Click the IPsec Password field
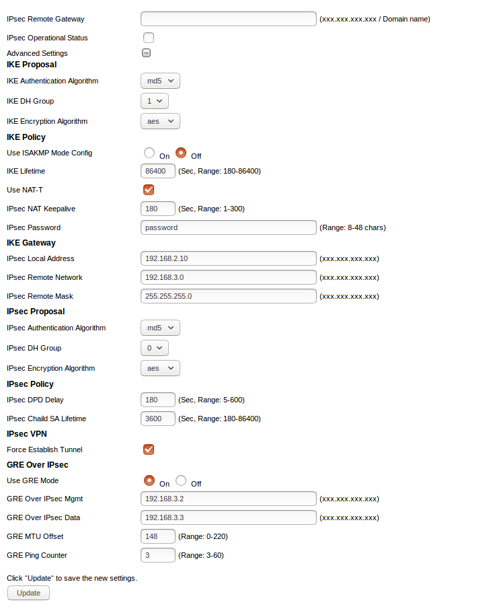This screenshot has height=611, width=483. [229, 227]
